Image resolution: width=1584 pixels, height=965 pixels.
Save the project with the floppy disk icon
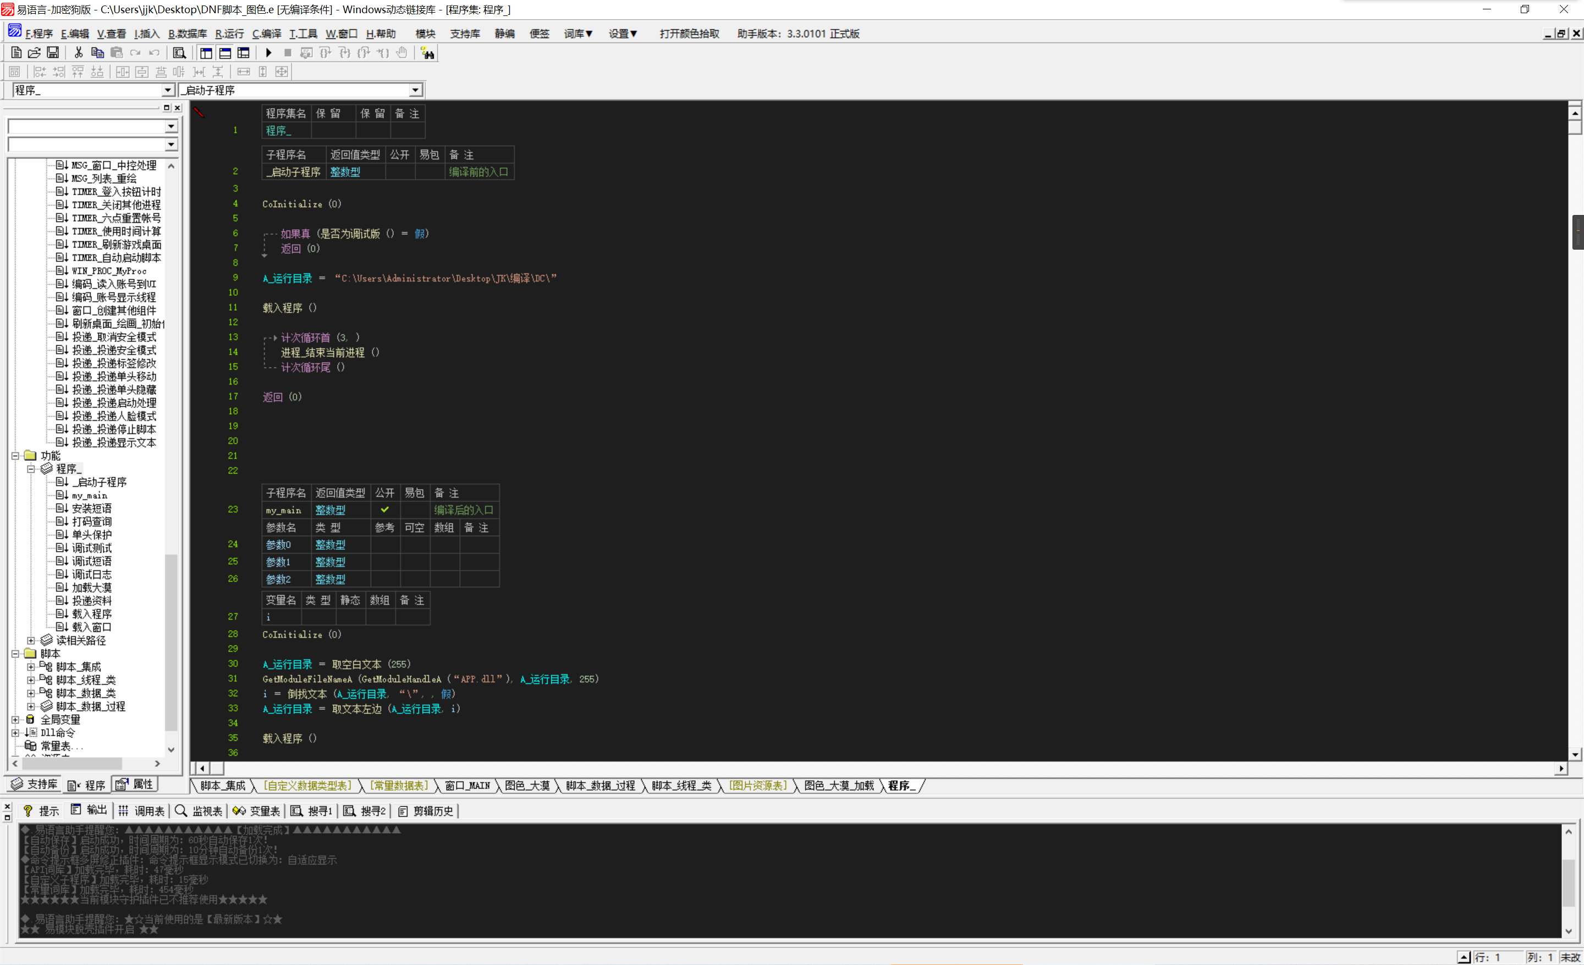click(53, 53)
